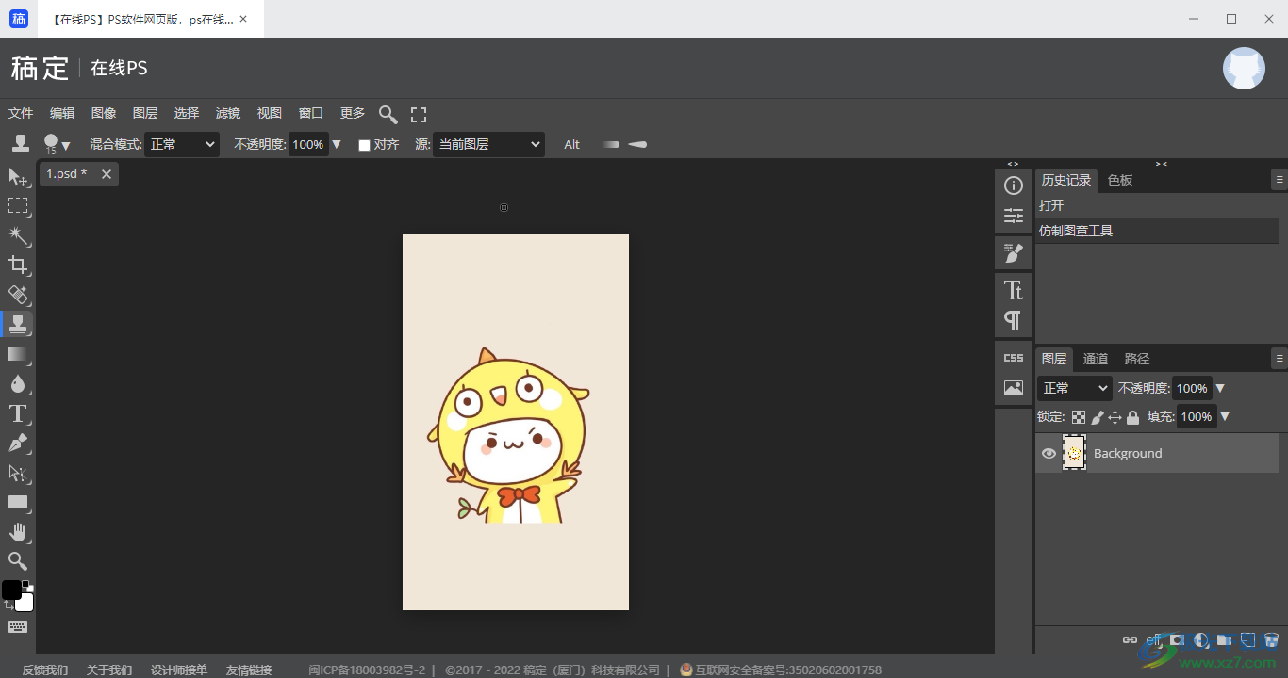The image size is (1288, 678).
Task: Expand the 不透明度 arrow in options bar
Action: pos(337,145)
